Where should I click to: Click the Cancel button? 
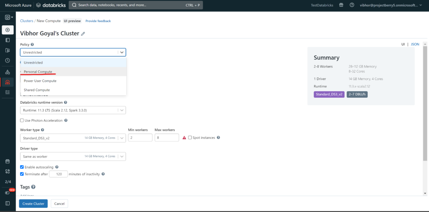point(59,204)
